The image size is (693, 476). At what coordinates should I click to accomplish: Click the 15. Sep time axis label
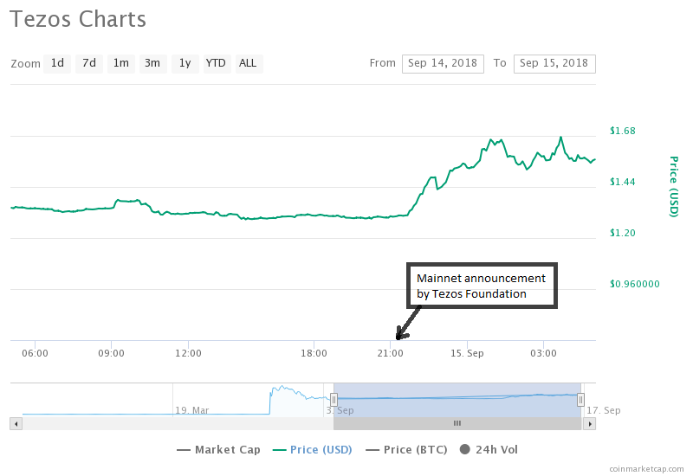tap(467, 353)
